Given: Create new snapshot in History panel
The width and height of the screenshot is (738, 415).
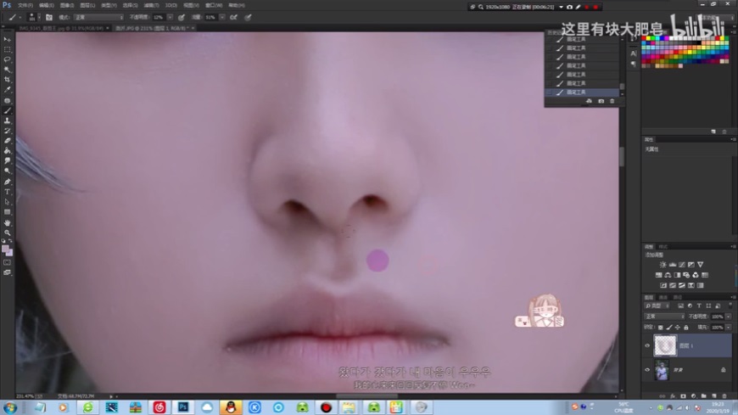Looking at the screenshot, I should click(601, 101).
